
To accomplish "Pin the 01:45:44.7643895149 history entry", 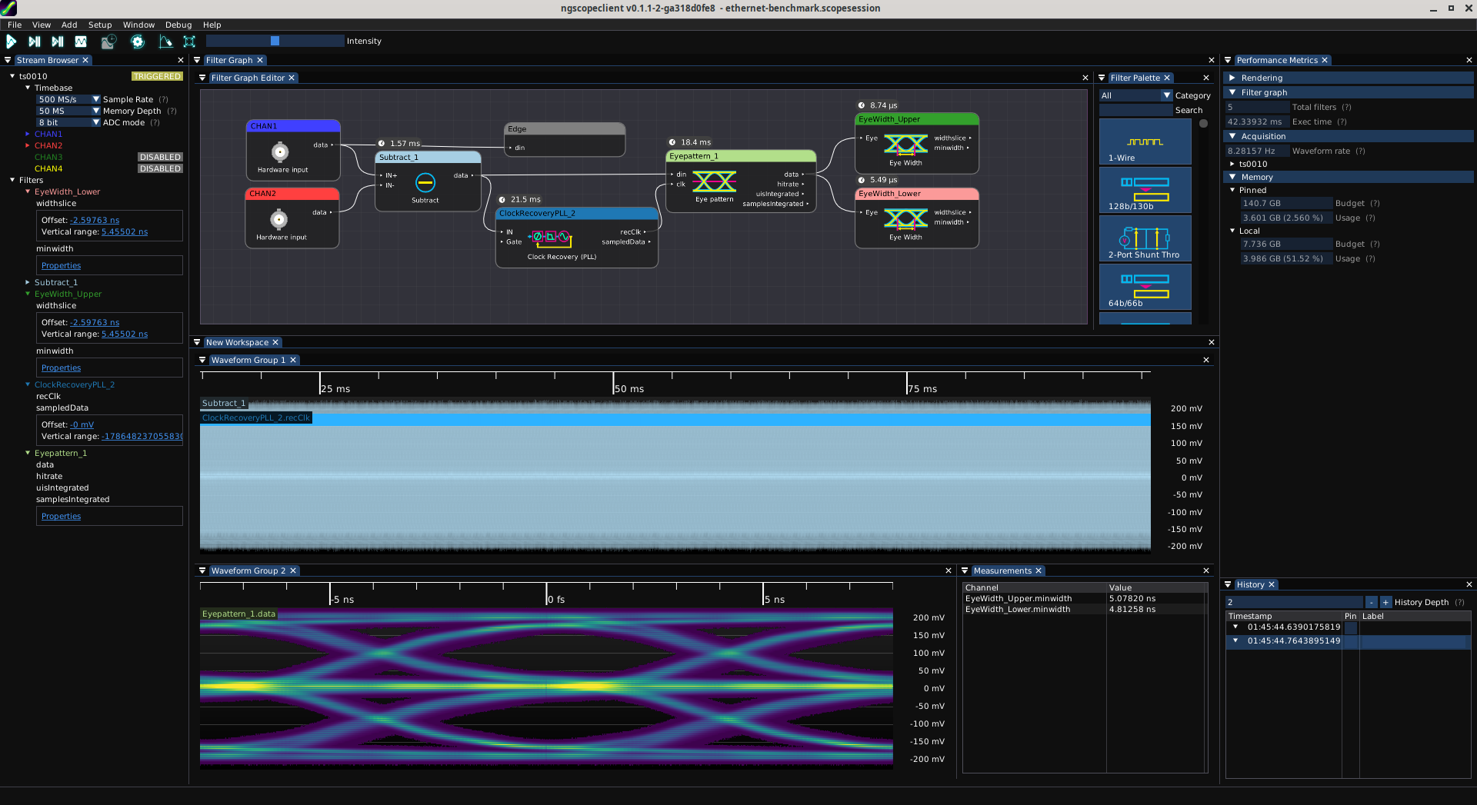I will pos(1350,641).
